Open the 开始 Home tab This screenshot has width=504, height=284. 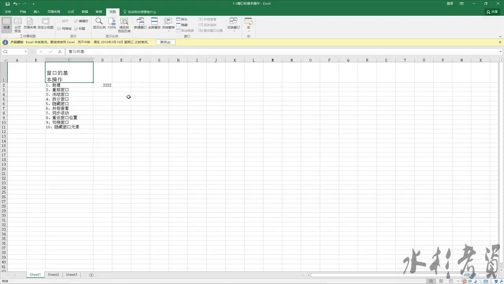point(23,12)
